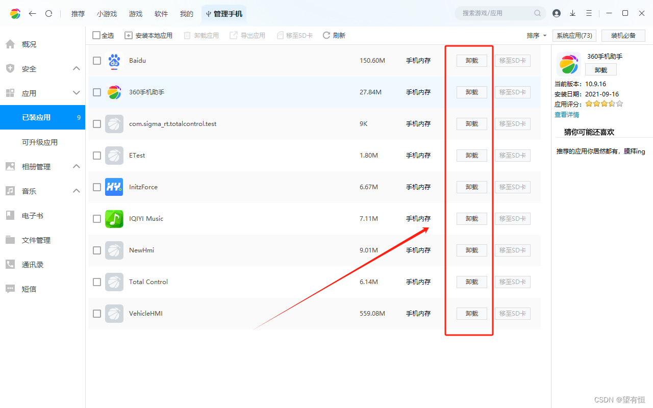The height and width of the screenshot is (408, 653).
Task: Check the com.sigma_rt.totalcontrol.test row checkbox
Action: [x=97, y=124]
